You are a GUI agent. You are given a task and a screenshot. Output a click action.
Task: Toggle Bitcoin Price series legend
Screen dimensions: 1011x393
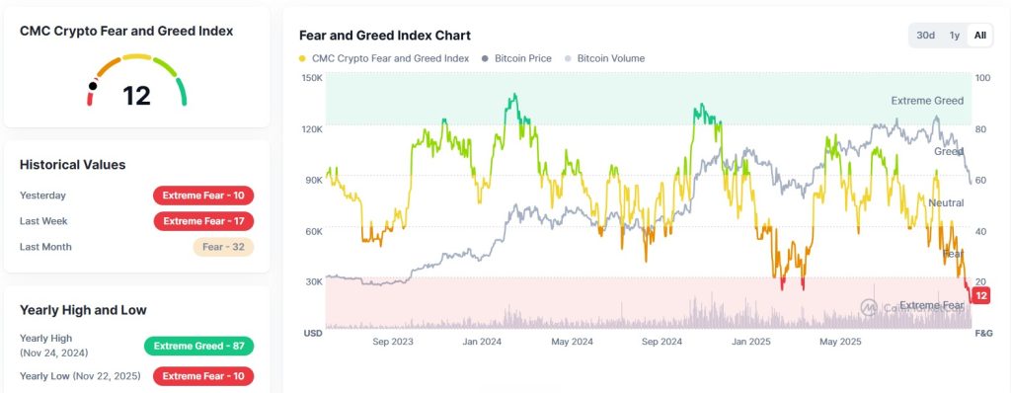click(x=517, y=58)
